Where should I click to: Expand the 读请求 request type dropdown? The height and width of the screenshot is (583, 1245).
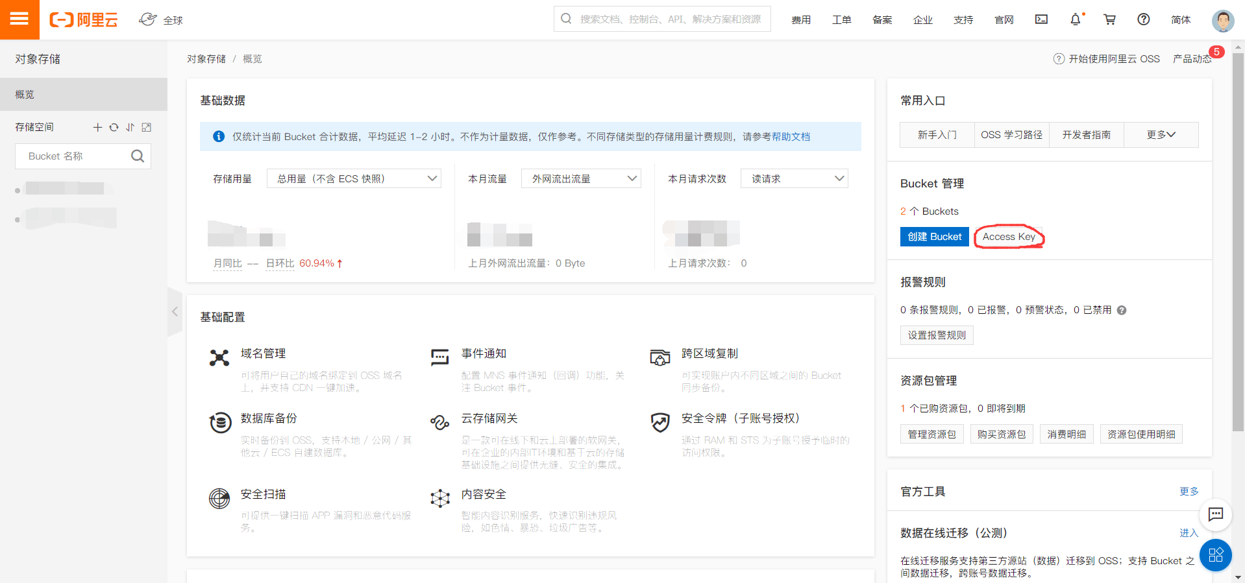tap(794, 178)
